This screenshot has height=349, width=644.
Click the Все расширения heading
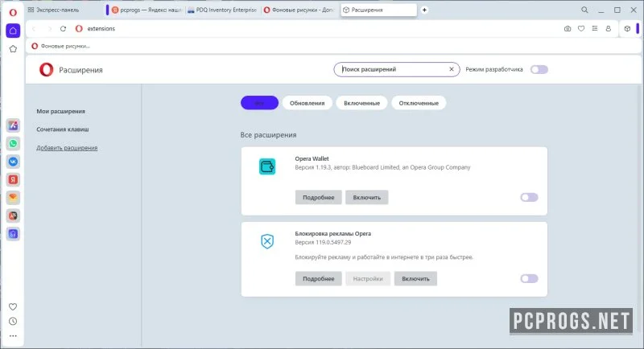coord(268,135)
